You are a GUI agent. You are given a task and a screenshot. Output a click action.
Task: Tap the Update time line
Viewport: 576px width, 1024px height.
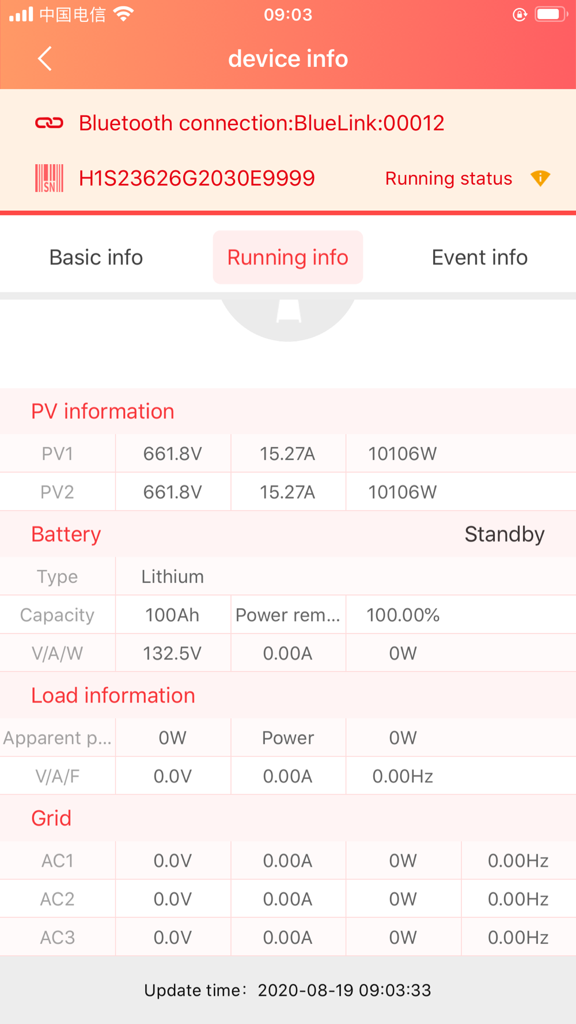click(287, 990)
